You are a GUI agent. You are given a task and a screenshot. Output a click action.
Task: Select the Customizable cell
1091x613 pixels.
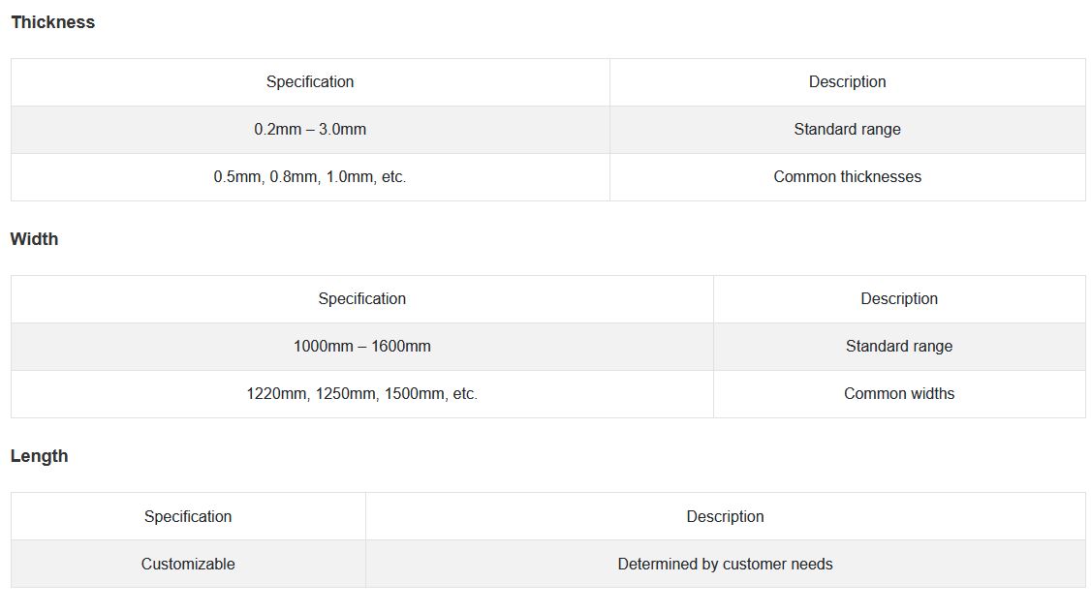(188, 565)
